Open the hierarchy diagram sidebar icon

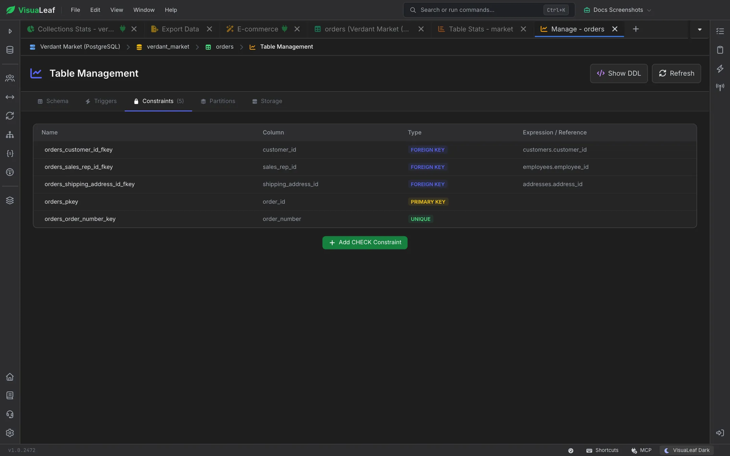[x=10, y=135]
